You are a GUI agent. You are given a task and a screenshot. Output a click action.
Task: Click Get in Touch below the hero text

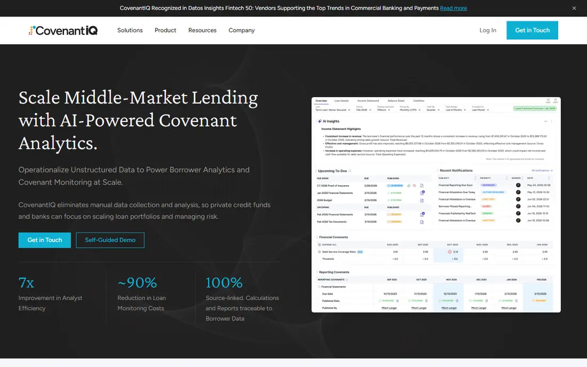pos(44,240)
